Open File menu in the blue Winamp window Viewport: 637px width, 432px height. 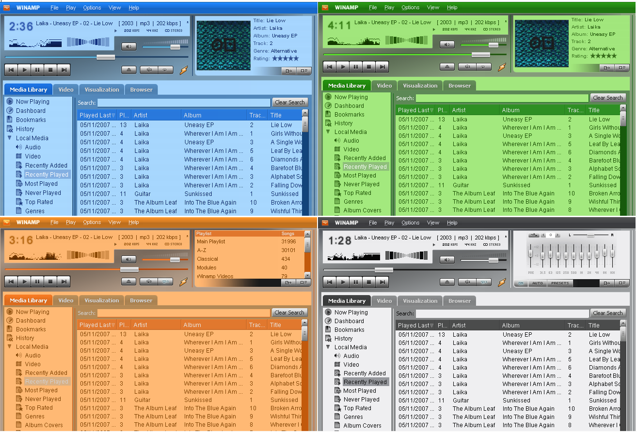[55, 8]
